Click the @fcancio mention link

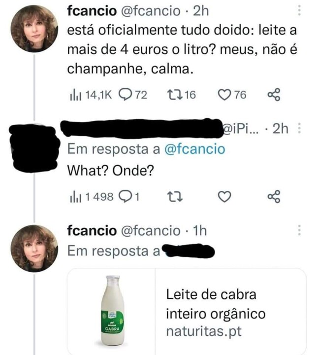(x=193, y=149)
